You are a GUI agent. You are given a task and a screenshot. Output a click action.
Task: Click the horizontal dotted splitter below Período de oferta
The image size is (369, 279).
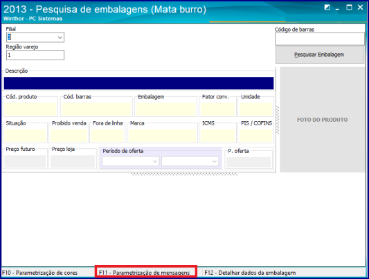click(x=184, y=174)
